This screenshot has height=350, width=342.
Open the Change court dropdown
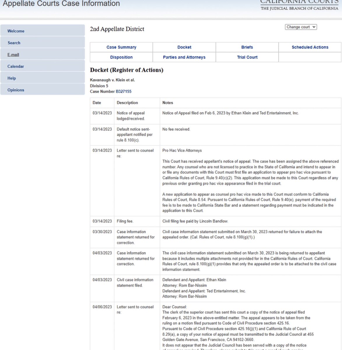[301, 27]
